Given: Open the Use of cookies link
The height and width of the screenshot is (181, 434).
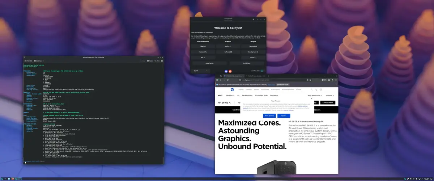Looking at the screenshot, I should click(x=289, y=110).
